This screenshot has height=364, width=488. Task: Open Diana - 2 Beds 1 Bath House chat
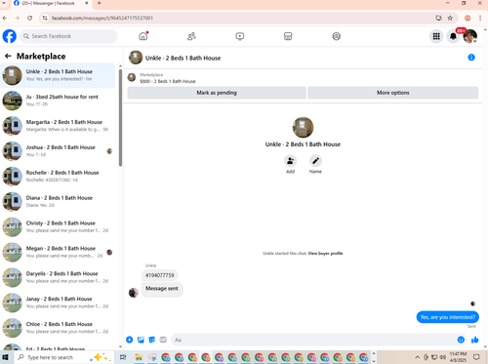pos(58,201)
